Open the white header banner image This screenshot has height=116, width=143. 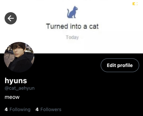[x=71, y=27]
